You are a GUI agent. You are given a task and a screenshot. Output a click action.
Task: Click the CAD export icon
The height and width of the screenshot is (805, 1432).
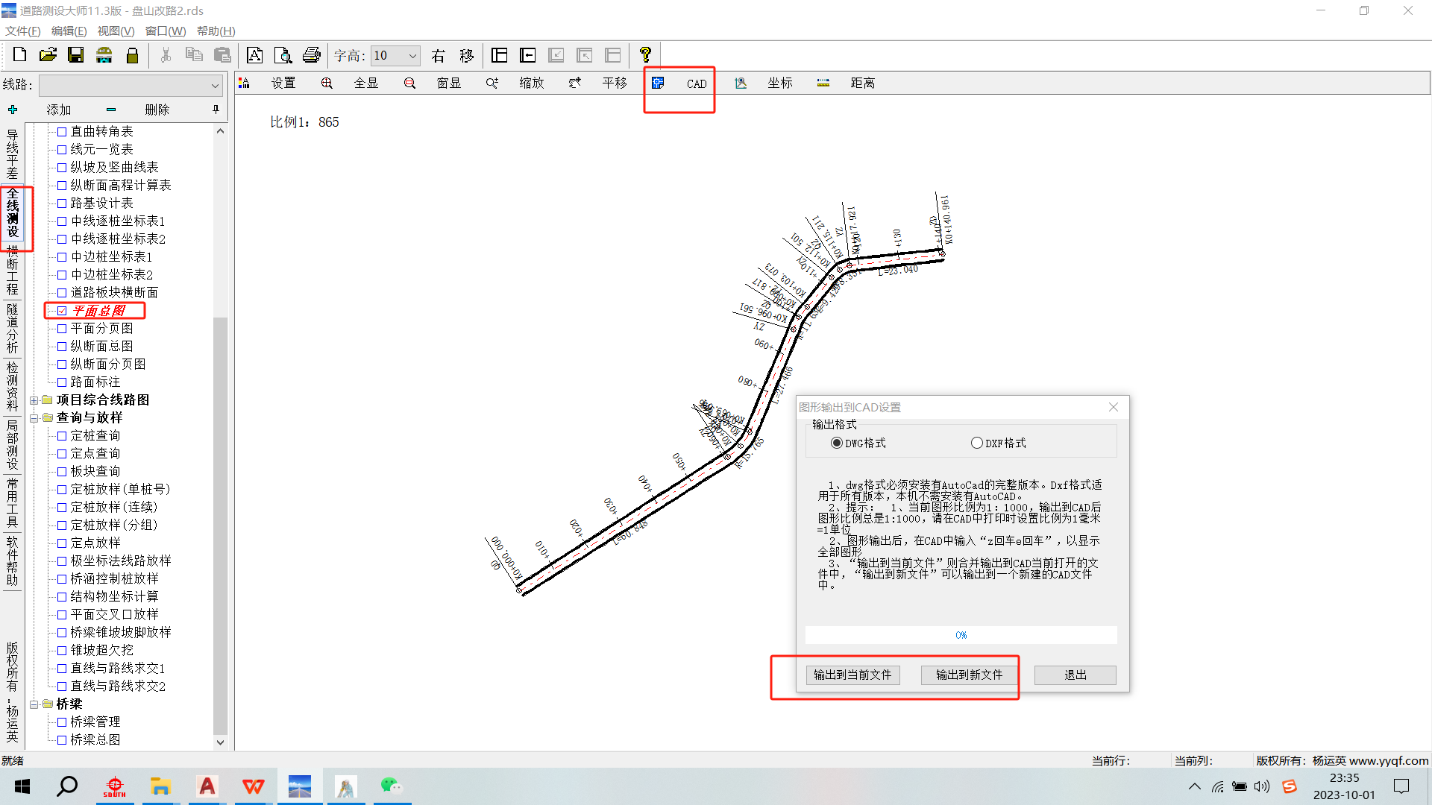tap(658, 83)
